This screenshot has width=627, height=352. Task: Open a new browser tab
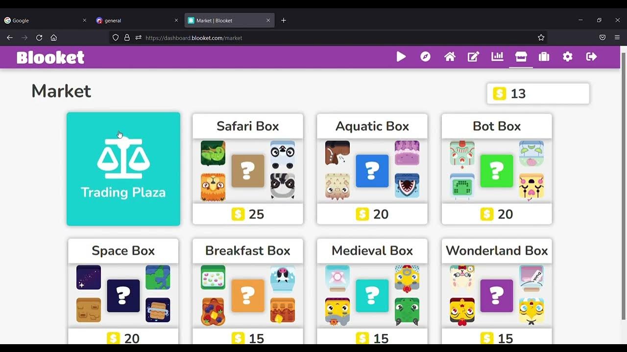[283, 21]
